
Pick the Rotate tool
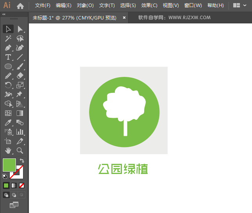pos(8,85)
